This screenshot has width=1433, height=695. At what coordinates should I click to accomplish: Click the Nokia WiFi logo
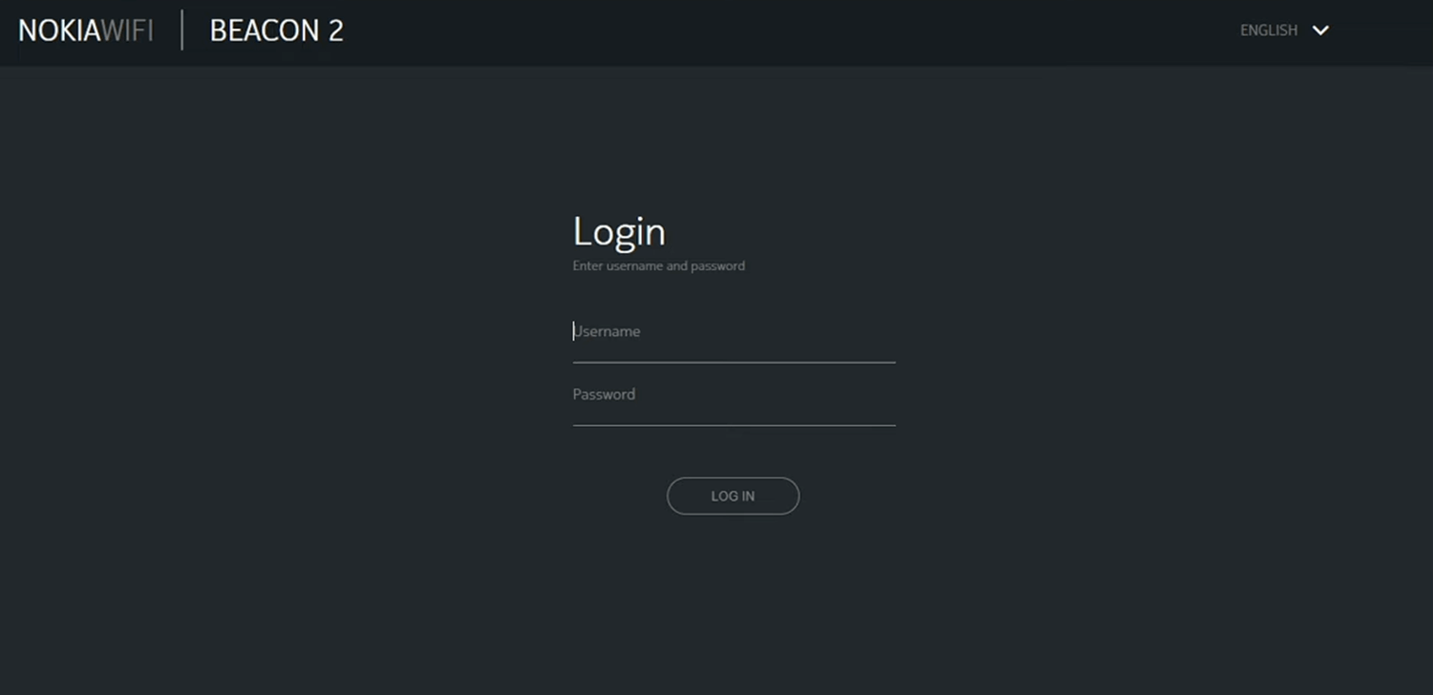(86, 31)
